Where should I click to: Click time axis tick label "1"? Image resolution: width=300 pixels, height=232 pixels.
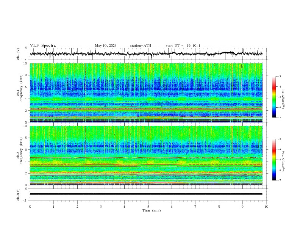tap(53, 207)
